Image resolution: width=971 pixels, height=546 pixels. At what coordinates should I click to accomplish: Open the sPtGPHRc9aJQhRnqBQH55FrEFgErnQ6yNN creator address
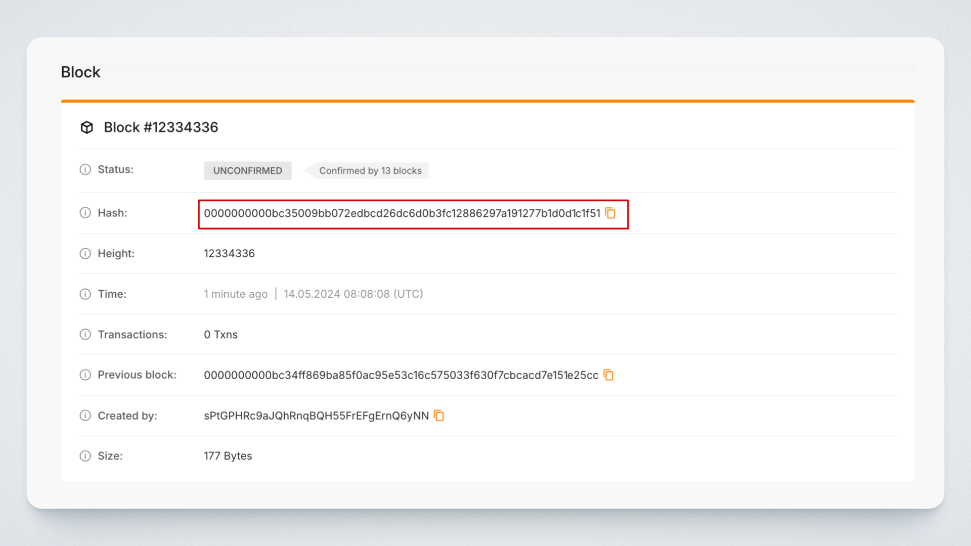click(316, 416)
